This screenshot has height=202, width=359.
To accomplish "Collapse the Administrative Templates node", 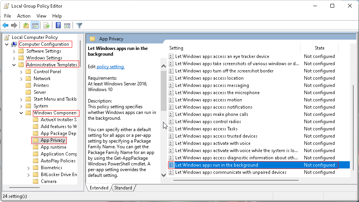I will (14, 65).
